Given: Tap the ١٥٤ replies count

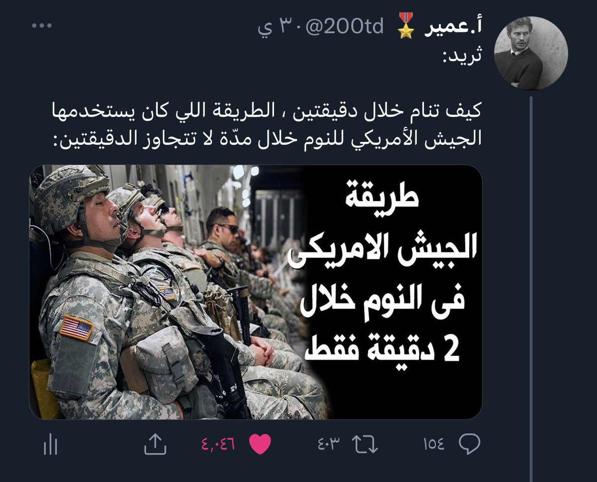Looking at the screenshot, I should tap(434, 444).
